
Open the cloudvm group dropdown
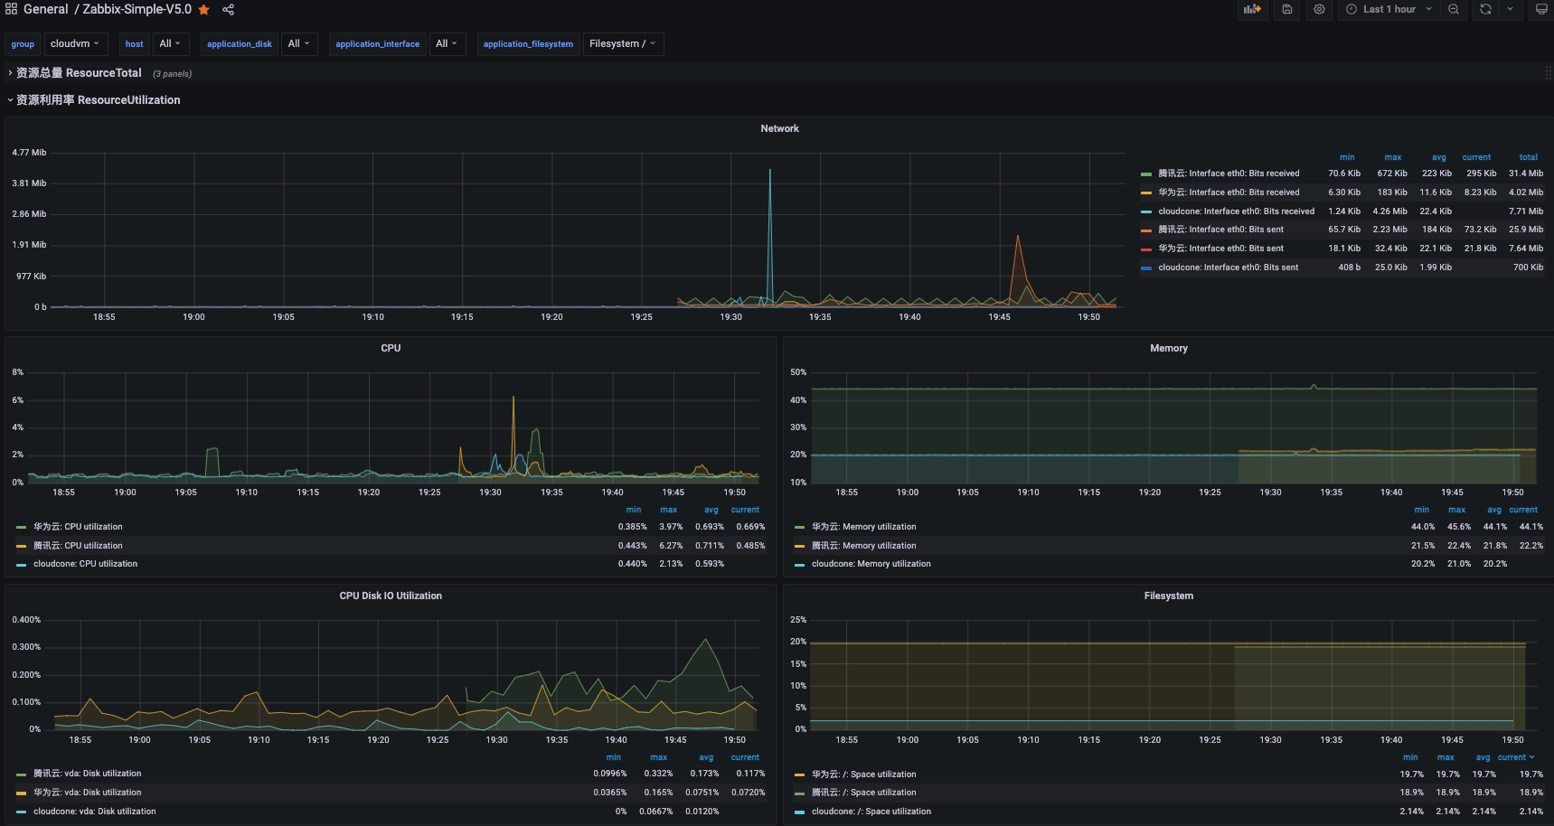point(76,43)
